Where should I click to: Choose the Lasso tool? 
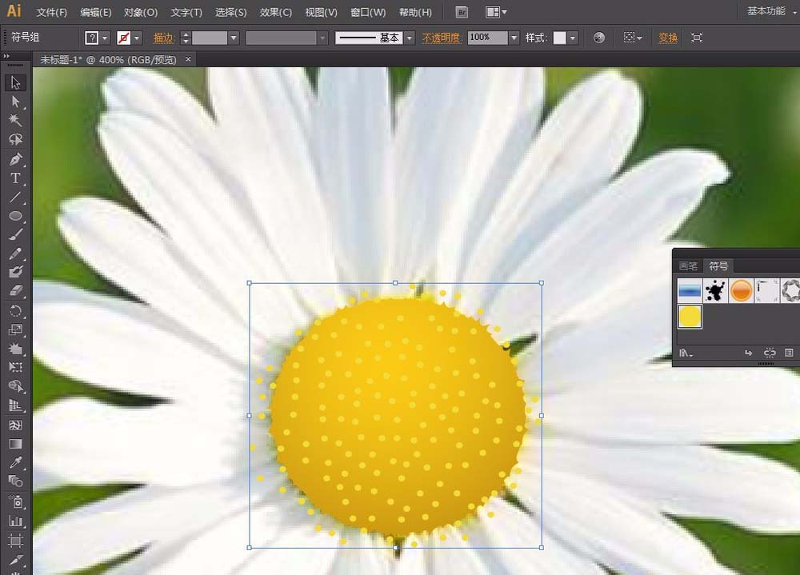pos(15,139)
